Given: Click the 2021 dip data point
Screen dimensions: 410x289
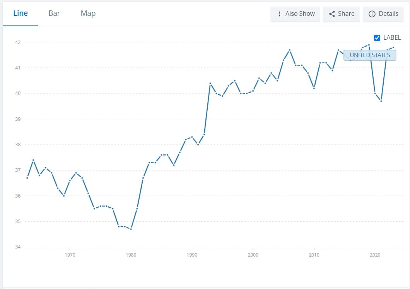Looking at the screenshot, I should (381, 101).
